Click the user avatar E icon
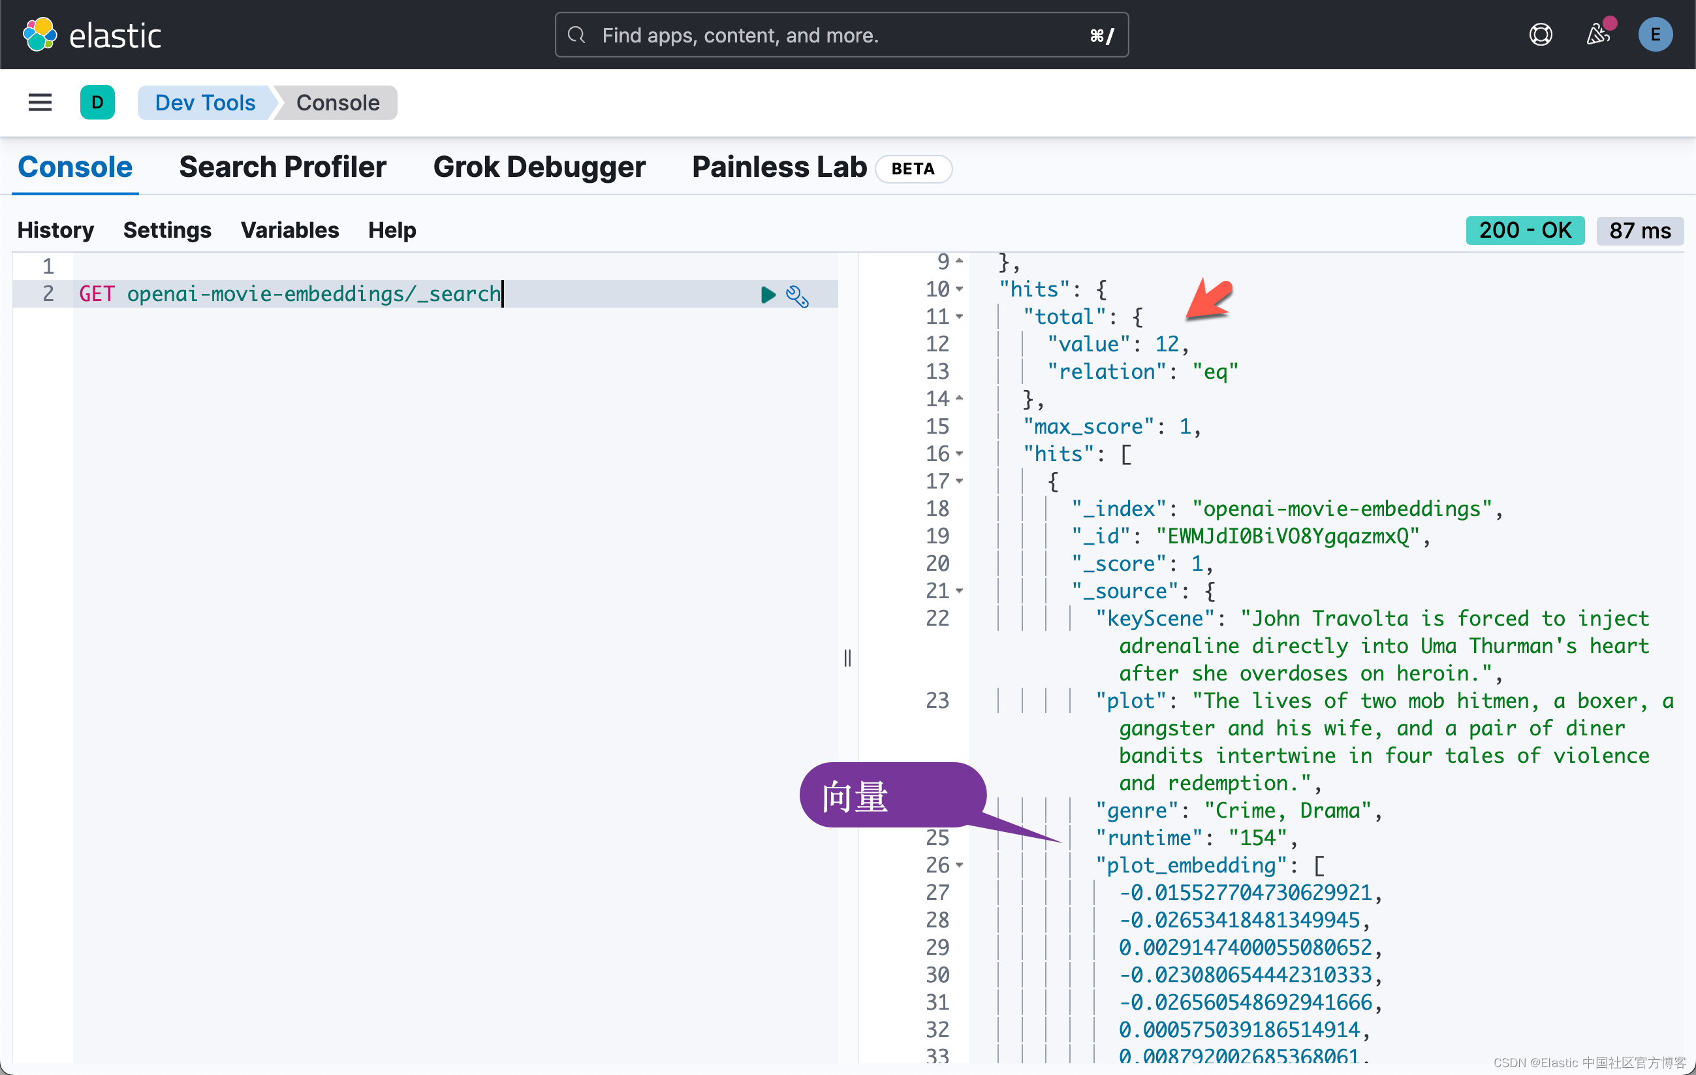 [1655, 34]
